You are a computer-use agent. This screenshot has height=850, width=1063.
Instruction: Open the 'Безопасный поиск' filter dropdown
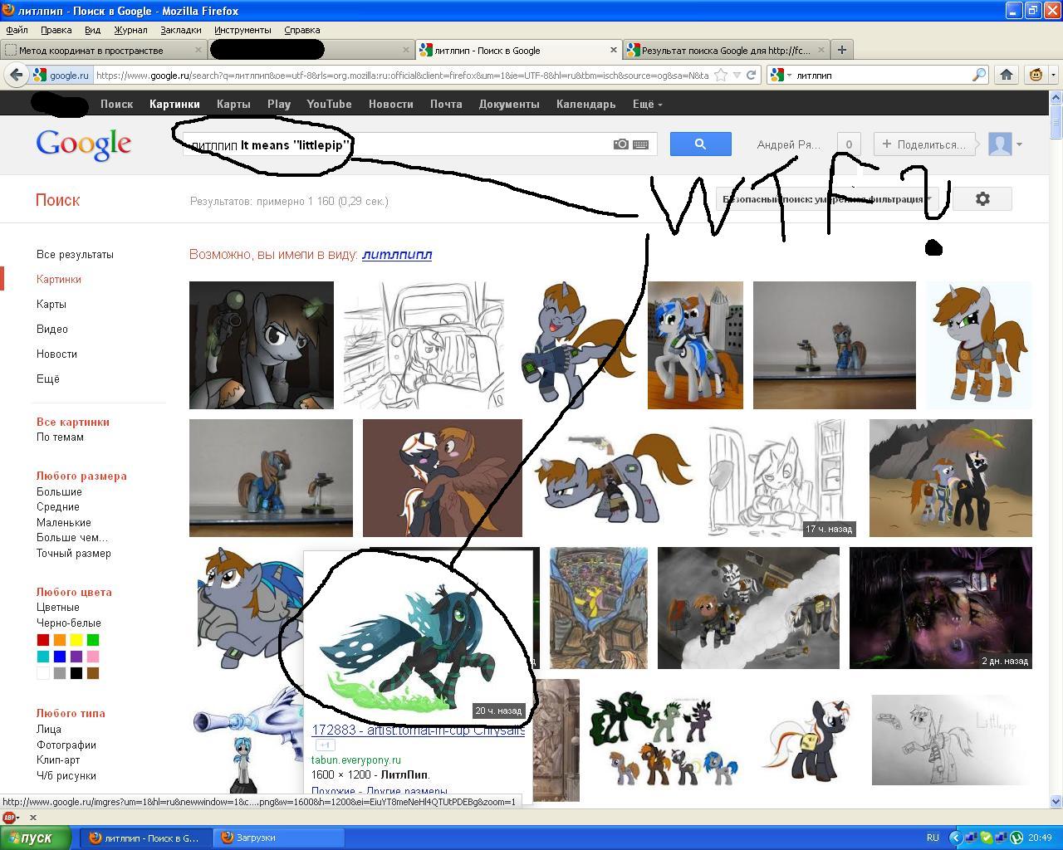pos(827,199)
